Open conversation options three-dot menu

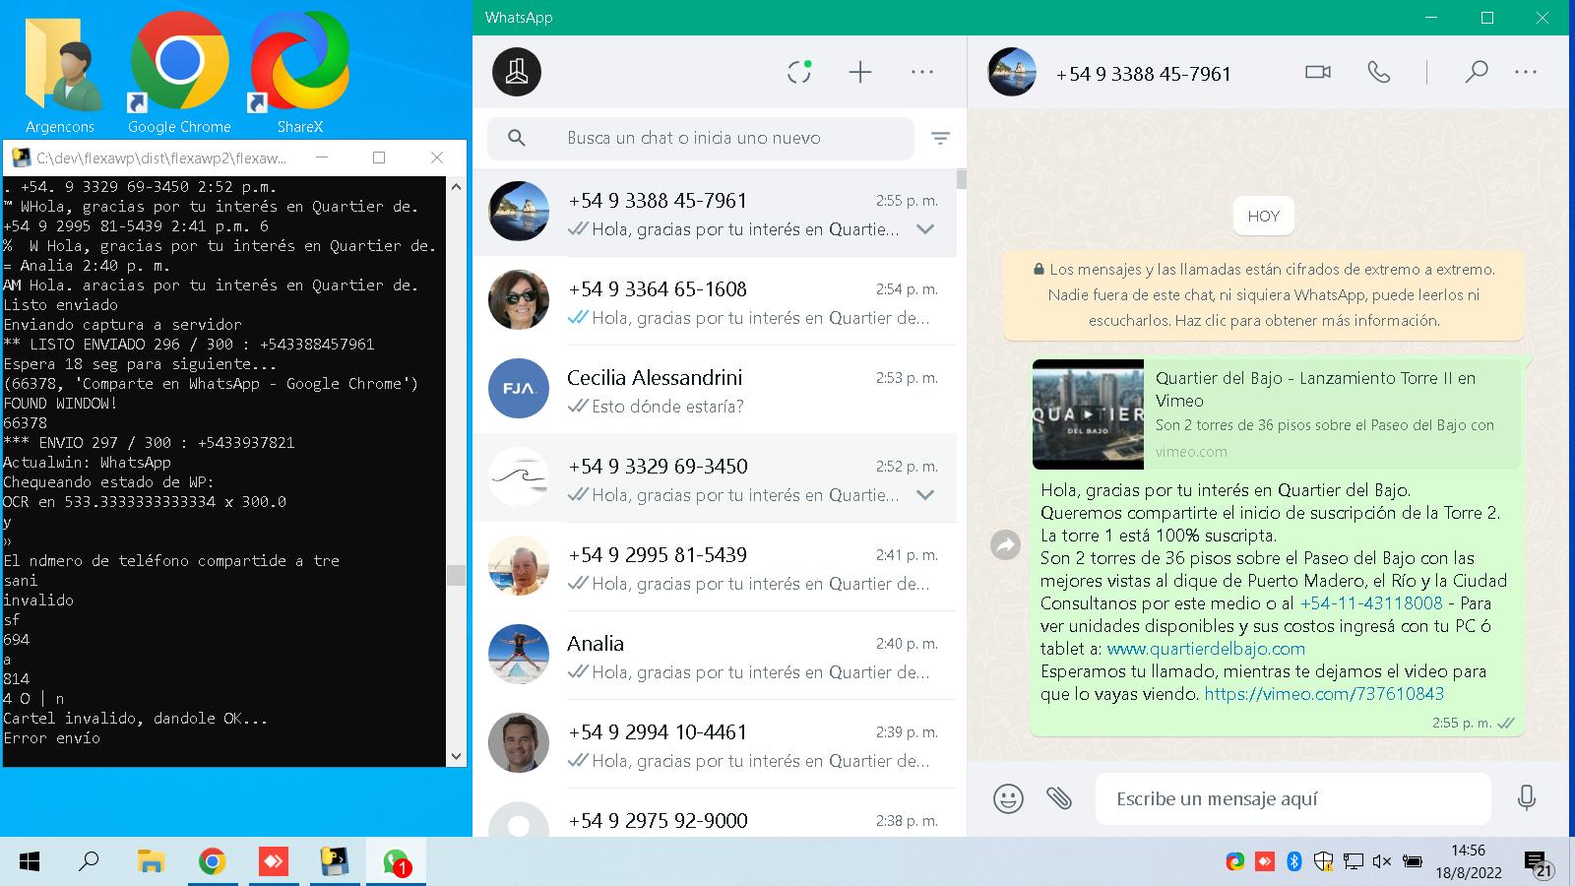coord(1526,72)
